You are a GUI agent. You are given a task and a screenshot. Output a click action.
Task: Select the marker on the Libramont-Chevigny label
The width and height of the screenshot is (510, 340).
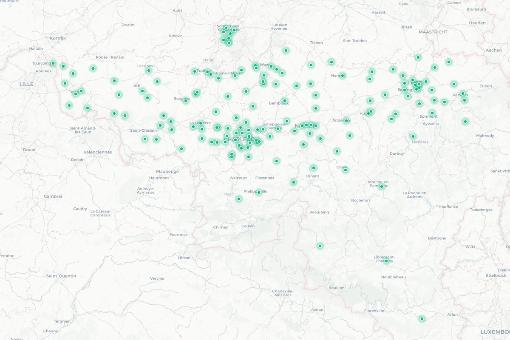pyautogui.click(x=386, y=261)
